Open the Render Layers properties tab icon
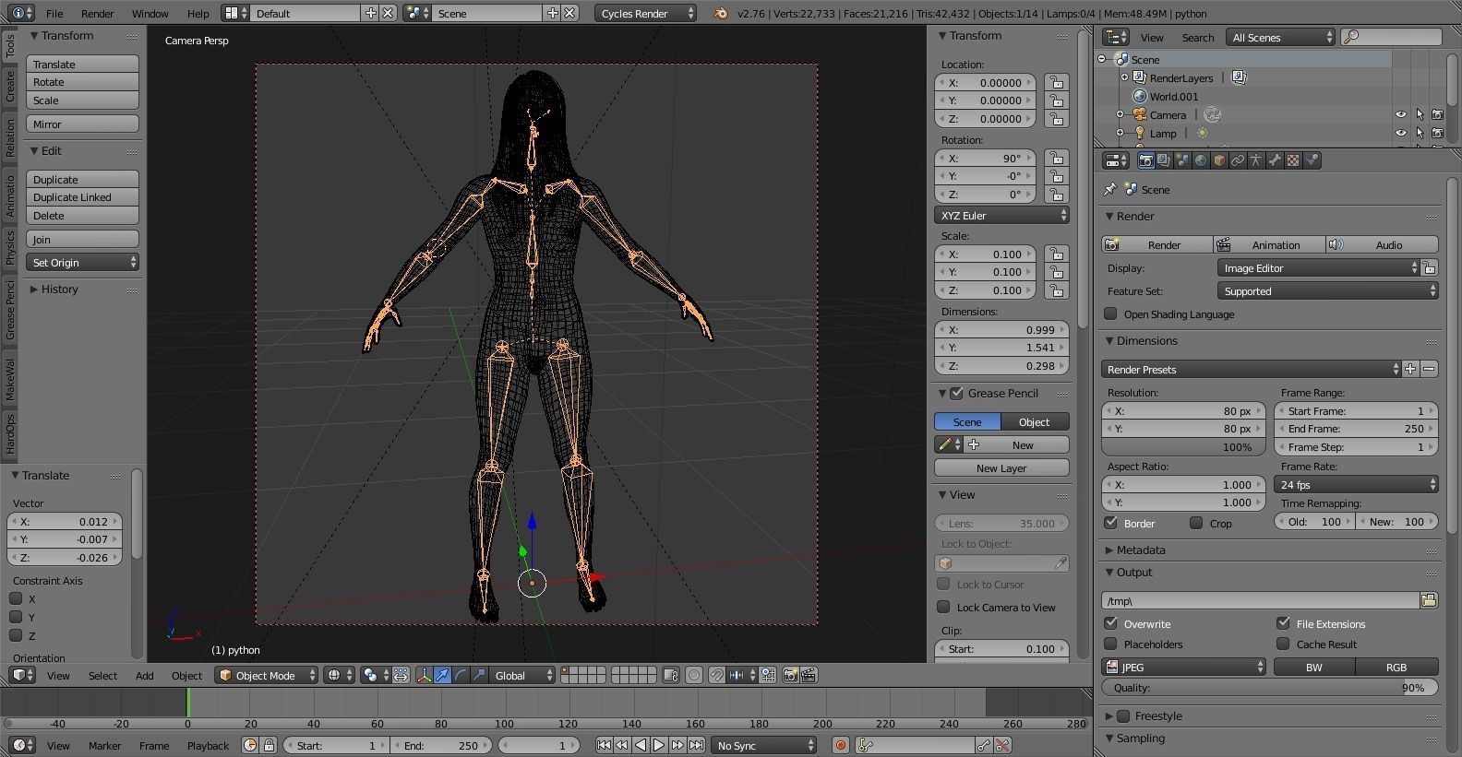The height and width of the screenshot is (757, 1462). tap(1164, 160)
